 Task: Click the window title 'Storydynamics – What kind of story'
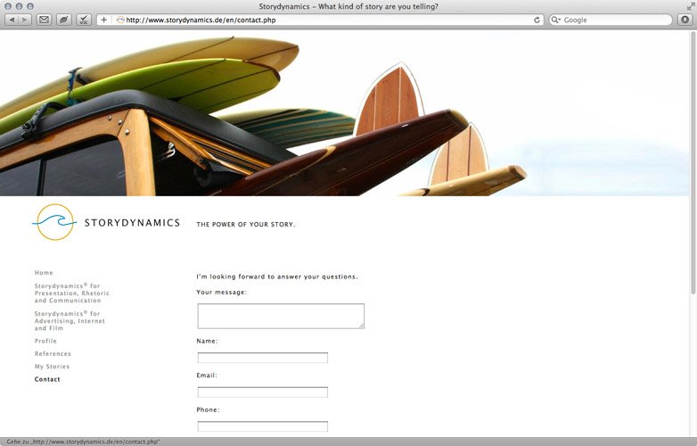(348, 6)
